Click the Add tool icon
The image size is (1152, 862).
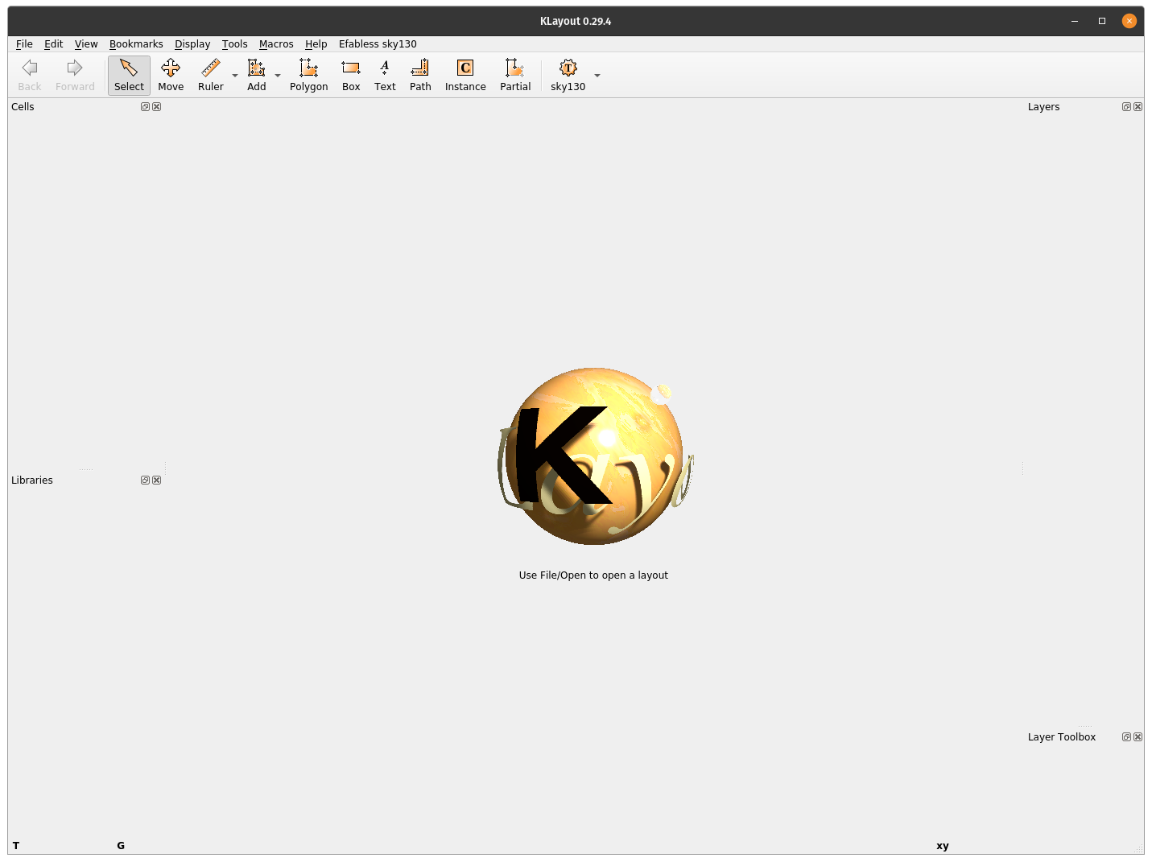click(x=257, y=76)
